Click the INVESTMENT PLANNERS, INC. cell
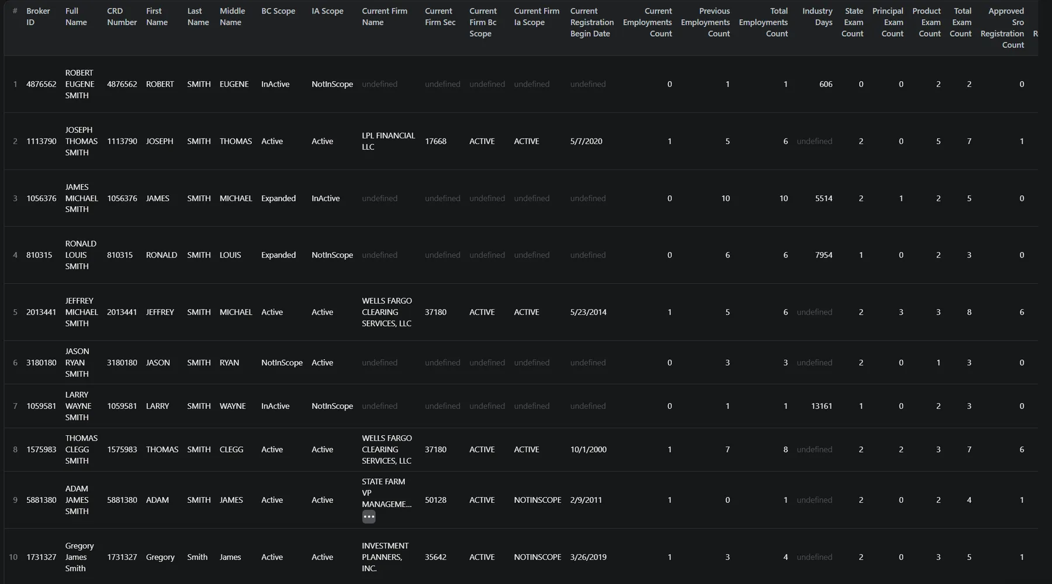The image size is (1052, 584). point(385,557)
